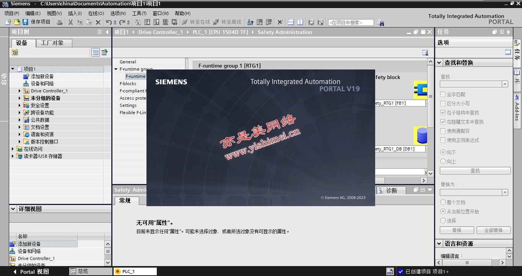Expand the 安全设置 tree node
522x276 pixels.
[x=20, y=105]
